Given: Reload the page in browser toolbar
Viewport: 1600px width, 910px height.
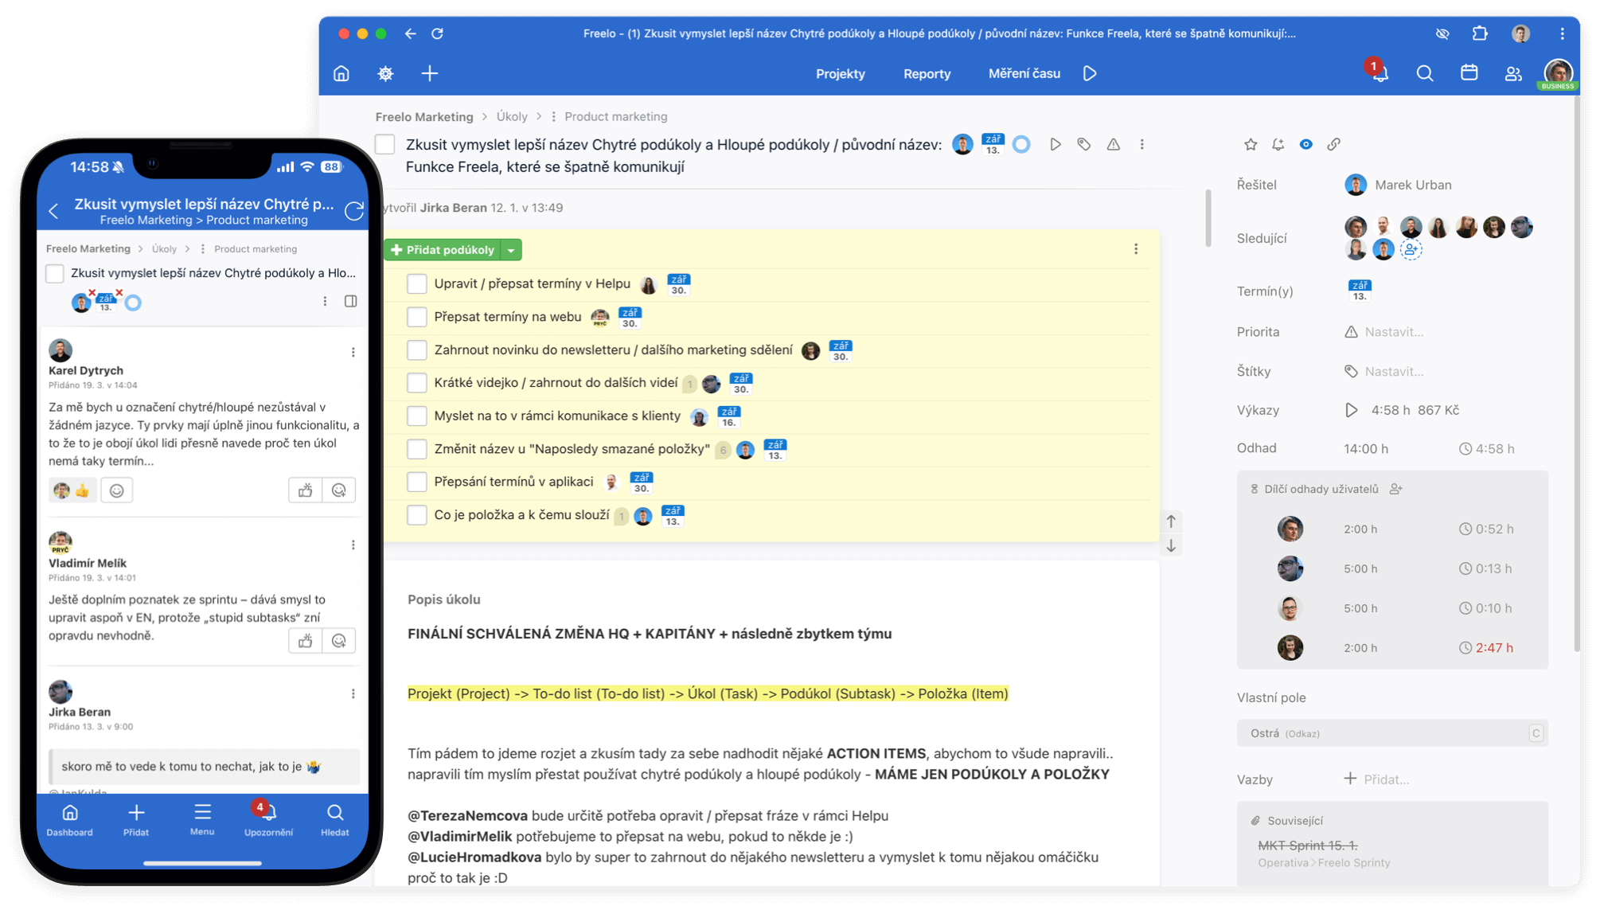Looking at the screenshot, I should click(x=437, y=33).
